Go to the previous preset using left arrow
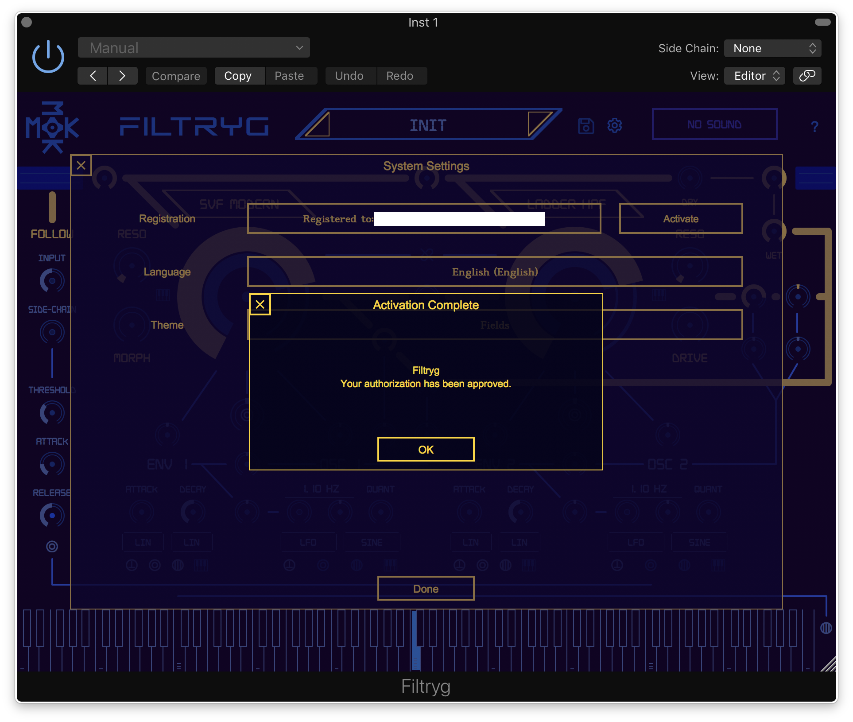Screen dimensions: 853x722 pyautogui.click(x=93, y=76)
